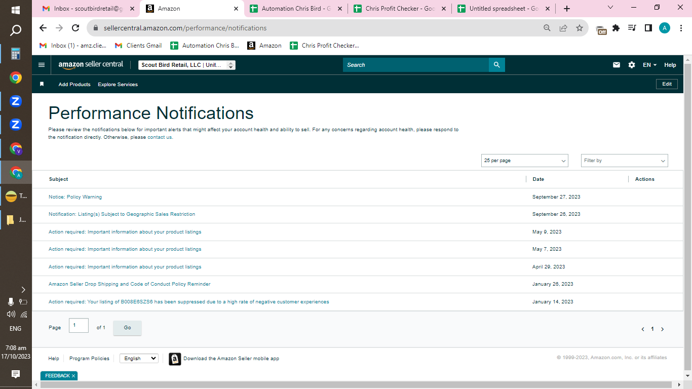This screenshot has width=692, height=389.
Task: Open the English footer language select
Action: click(x=139, y=359)
